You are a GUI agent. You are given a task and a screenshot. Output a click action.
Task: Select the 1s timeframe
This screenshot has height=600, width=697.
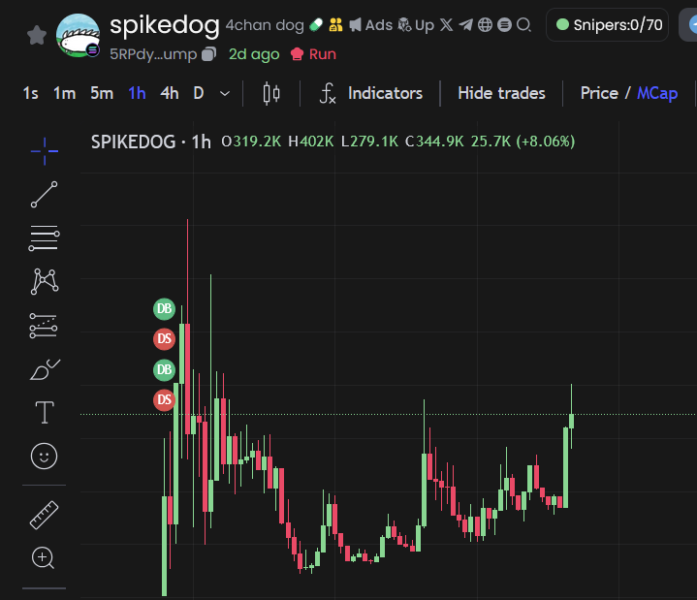(x=30, y=93)
